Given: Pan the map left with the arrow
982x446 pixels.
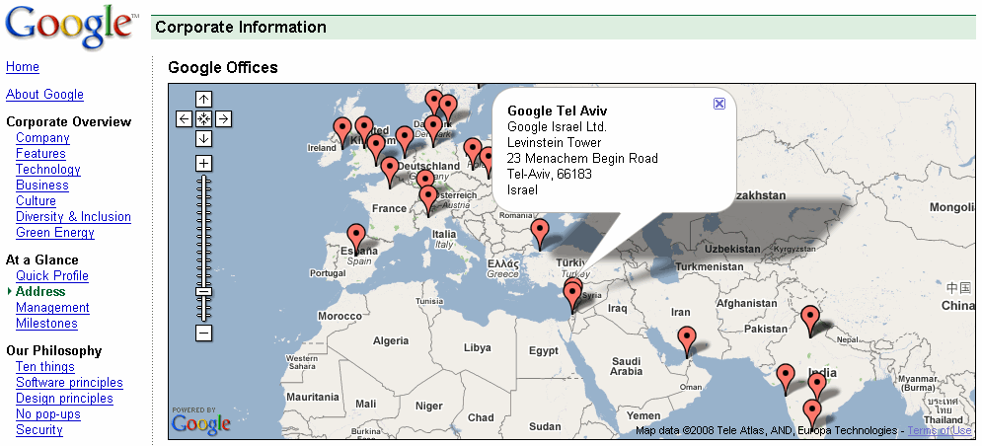Looking at the screenshot, I should point(184,118).
